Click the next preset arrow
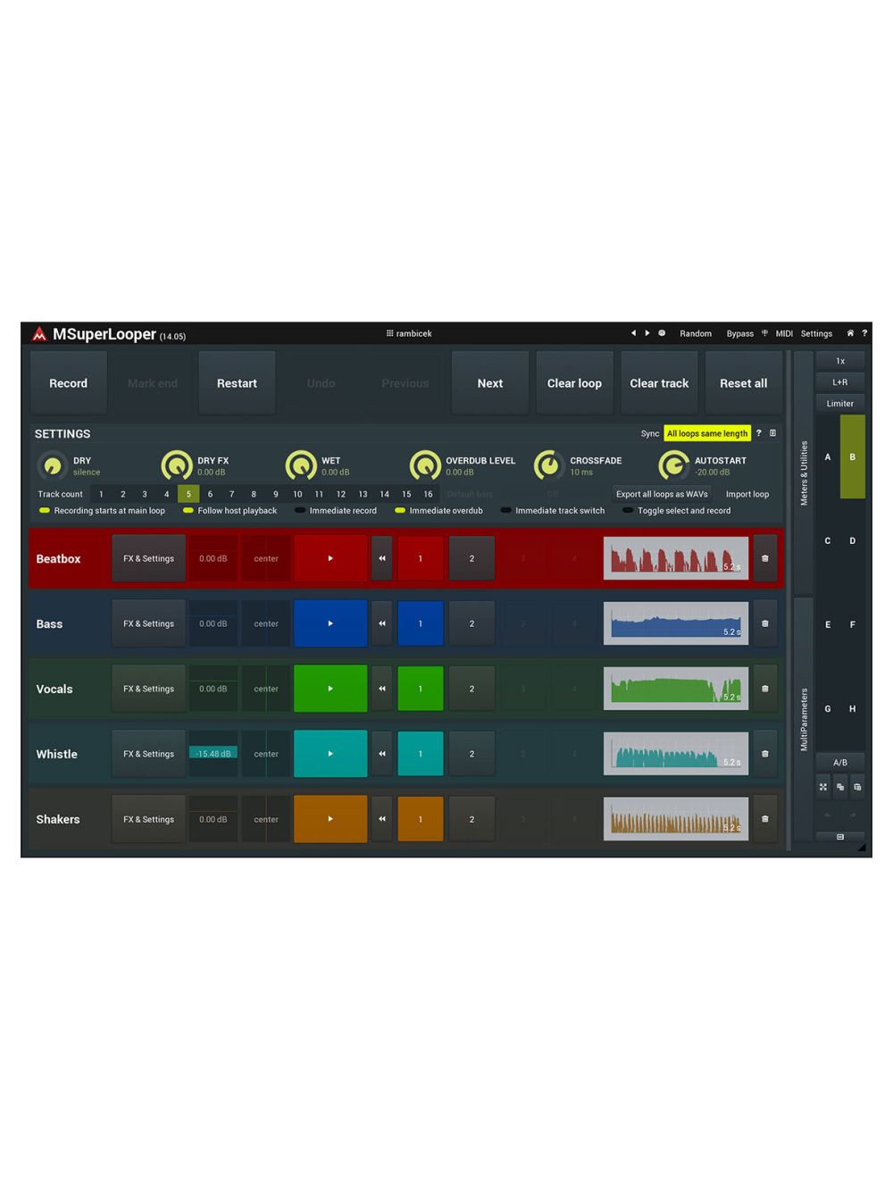The image size is (893, 1179). coord(647,333)
